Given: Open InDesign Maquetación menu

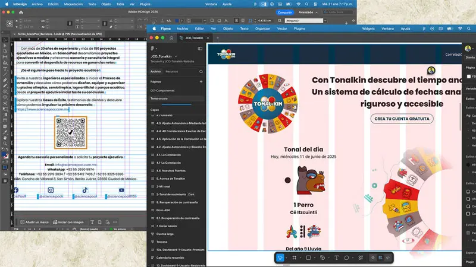Looking at the screenshot, I should pyautogui.click(x=73, y=4).
